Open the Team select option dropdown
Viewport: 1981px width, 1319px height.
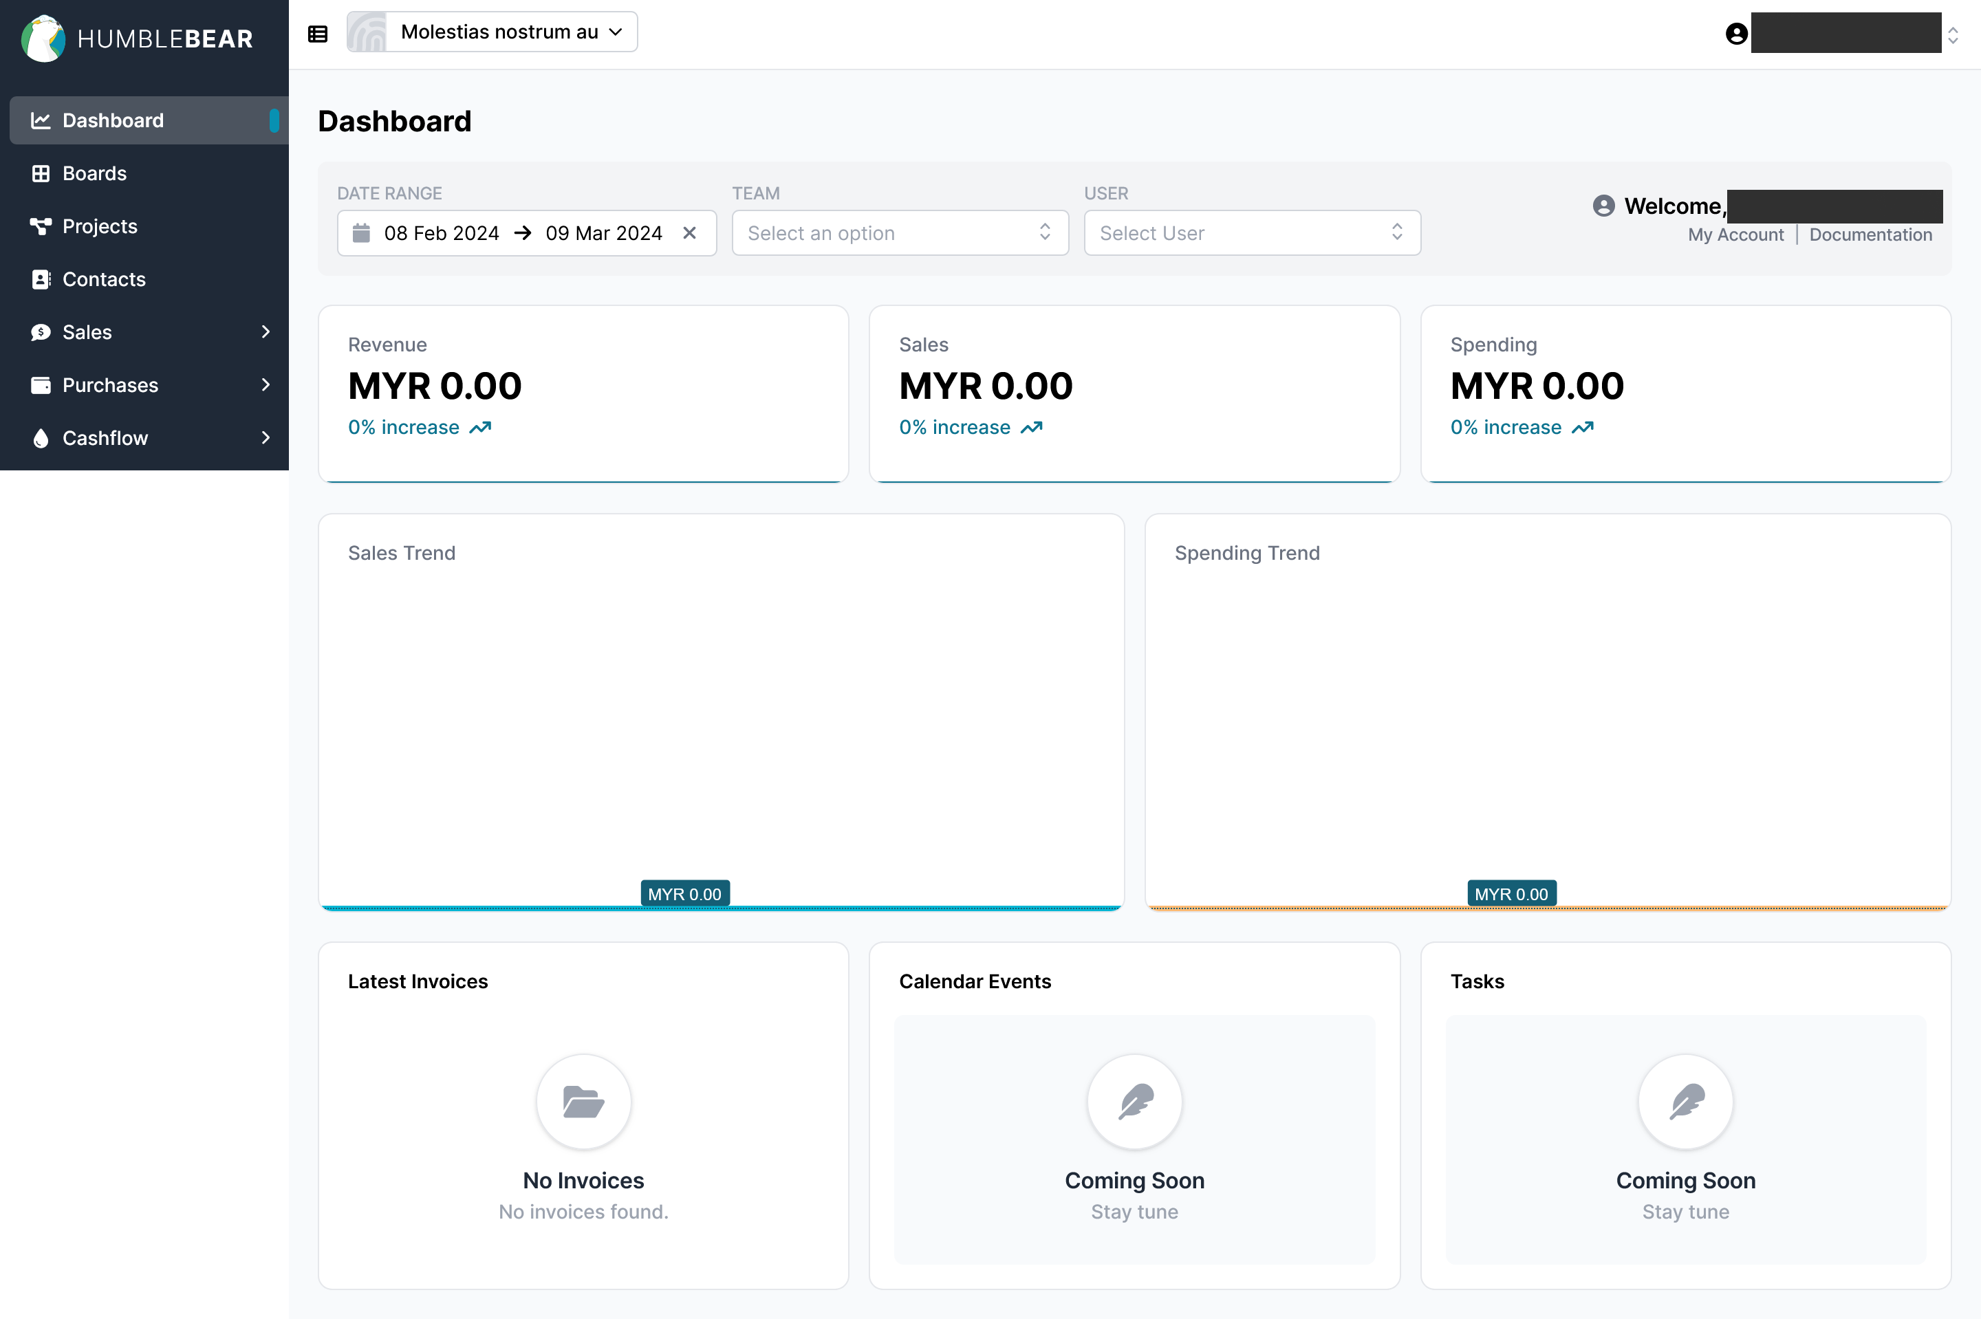[x=899, y=233]
